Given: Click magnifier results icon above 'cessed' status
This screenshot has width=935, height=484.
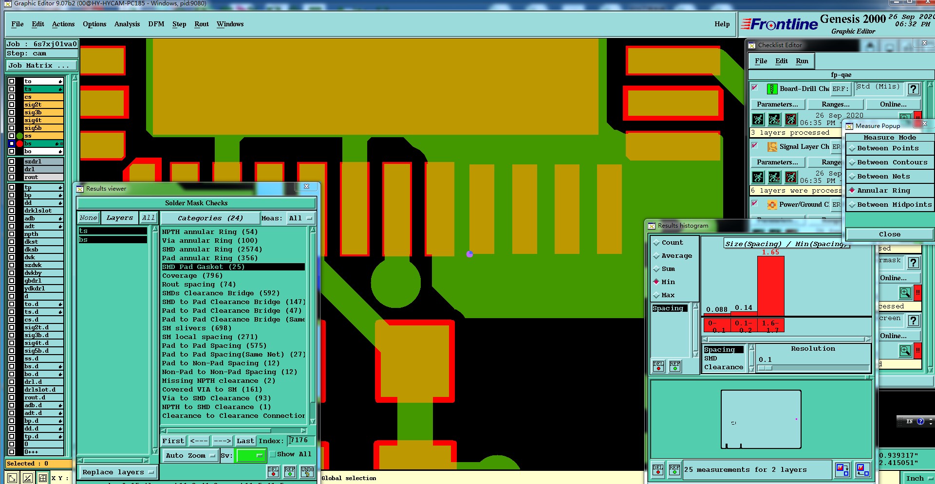Looking at the screenshot, I should coord(905,293).
